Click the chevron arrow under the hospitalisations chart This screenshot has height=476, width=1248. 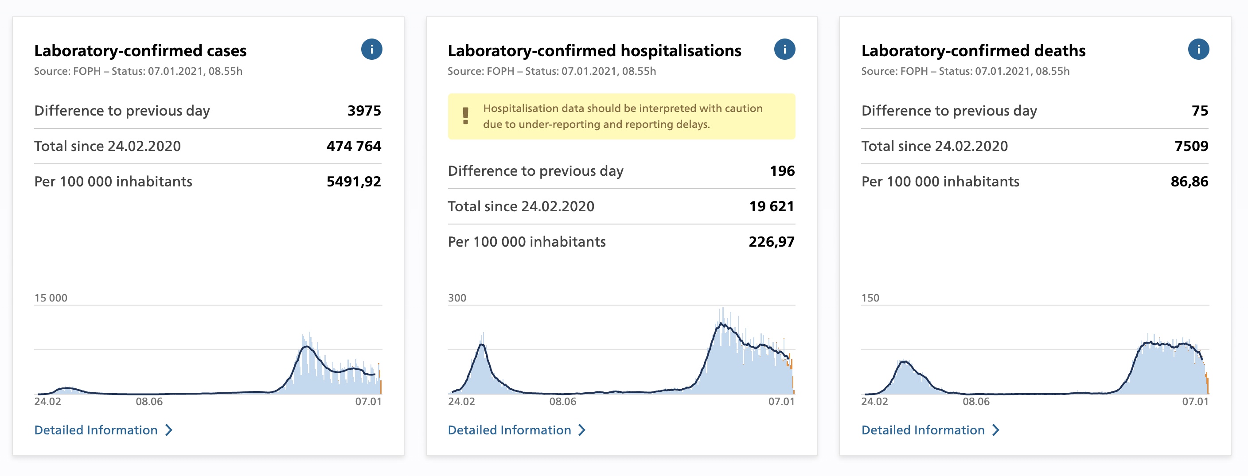[582, 430]
